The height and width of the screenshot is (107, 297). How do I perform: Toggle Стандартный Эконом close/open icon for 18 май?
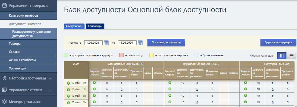point(94,89)
